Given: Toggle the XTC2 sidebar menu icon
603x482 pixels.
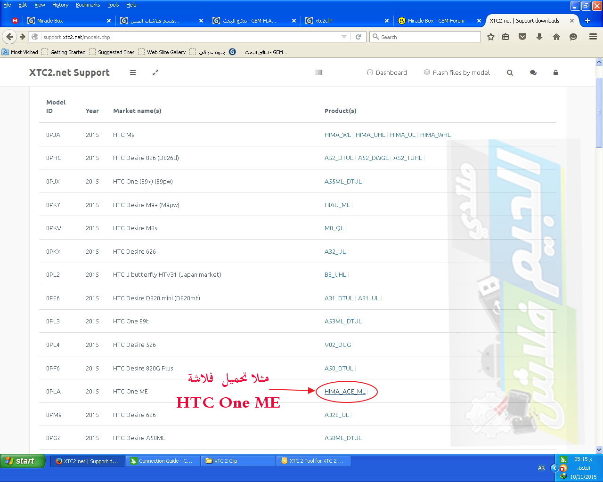Looking at the screenshot, I should 133,72.
